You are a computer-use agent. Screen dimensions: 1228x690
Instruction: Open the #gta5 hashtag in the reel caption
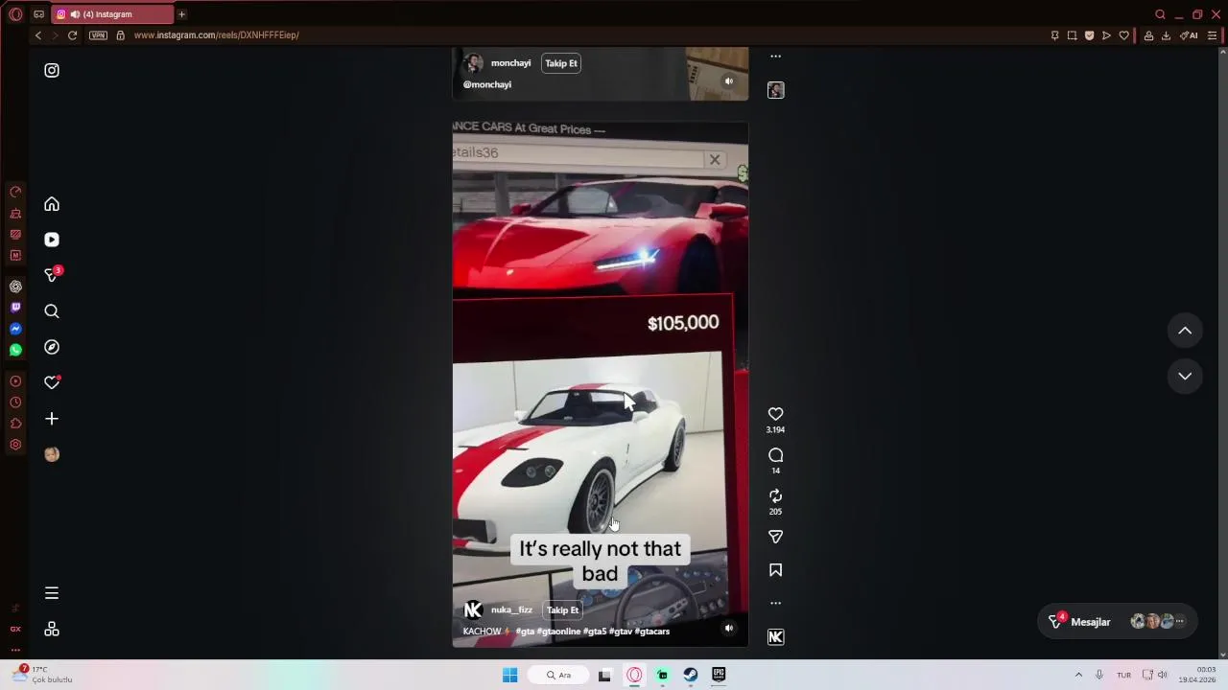click(x=595, y=632)
